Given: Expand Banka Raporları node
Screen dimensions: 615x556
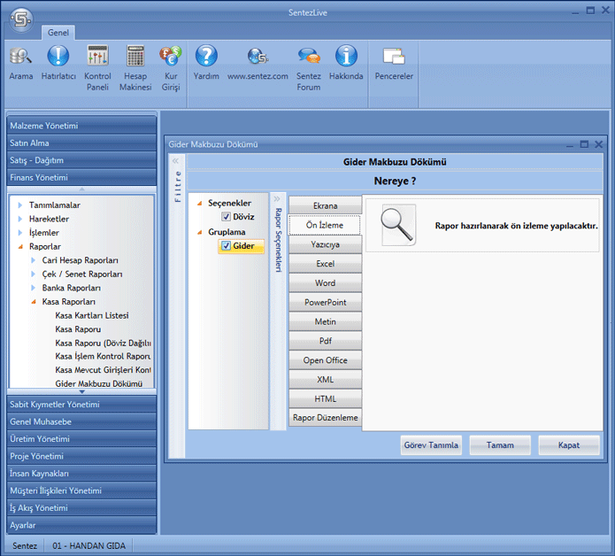Looking at the screenshot, I should coord(34,288).
